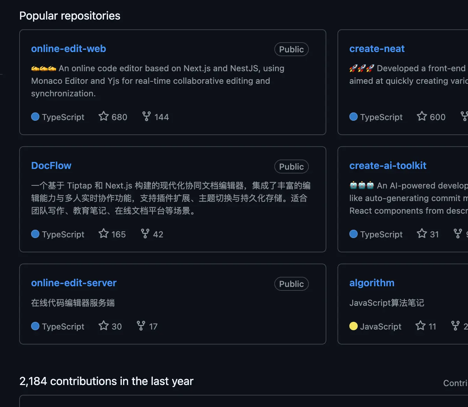Click the TypeScript color dot on DocFlow
The image size is (468, 407).
tap(35, 234)
